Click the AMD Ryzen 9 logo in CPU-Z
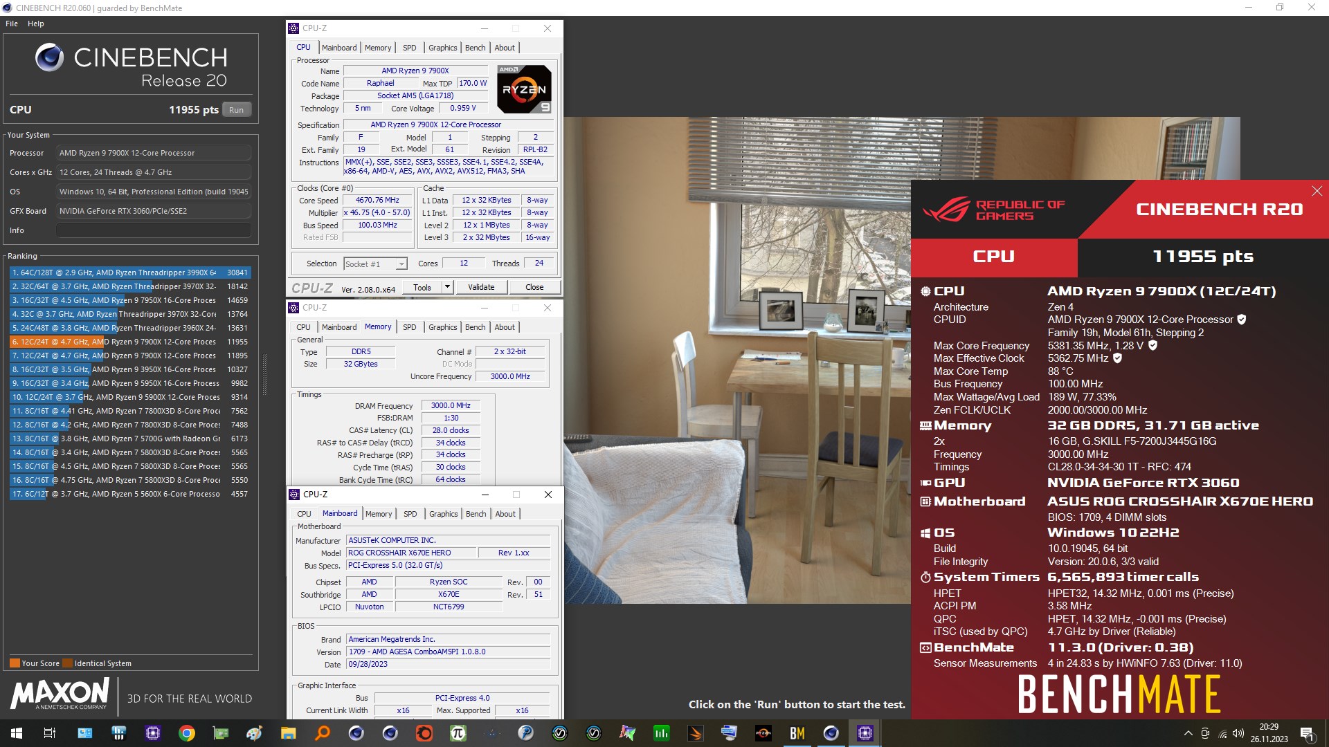 pos(525,89)
